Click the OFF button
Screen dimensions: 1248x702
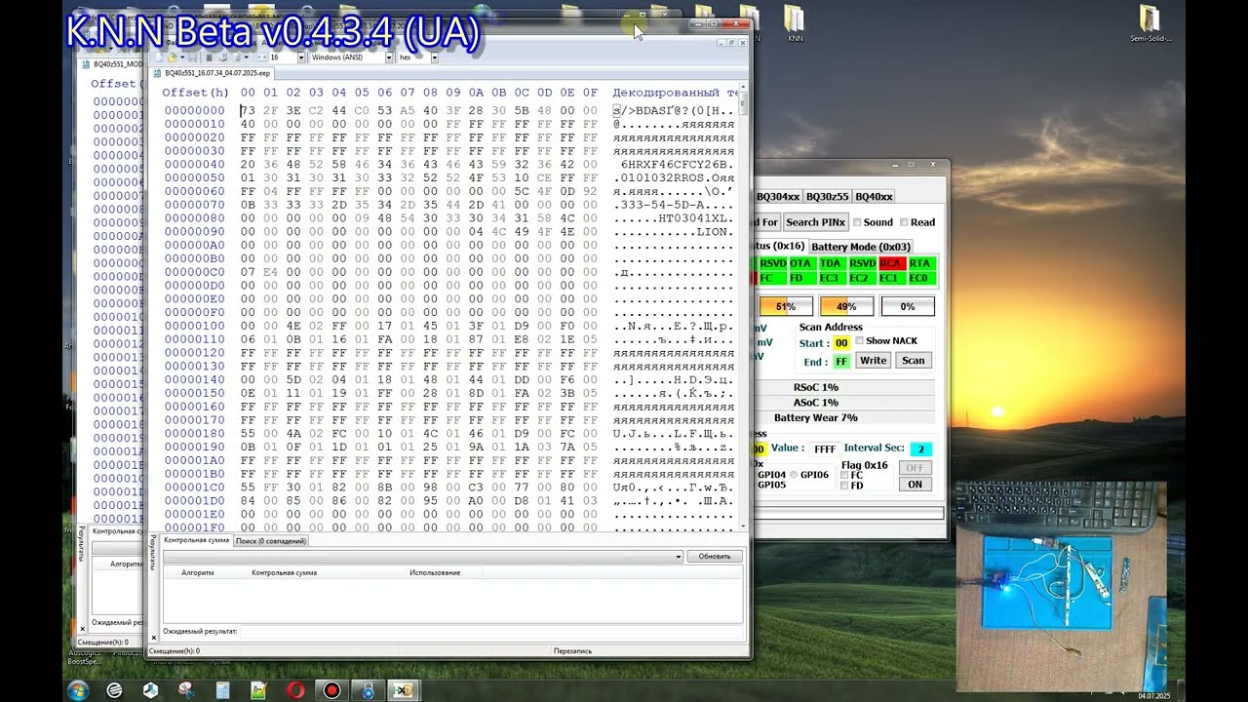915,468
